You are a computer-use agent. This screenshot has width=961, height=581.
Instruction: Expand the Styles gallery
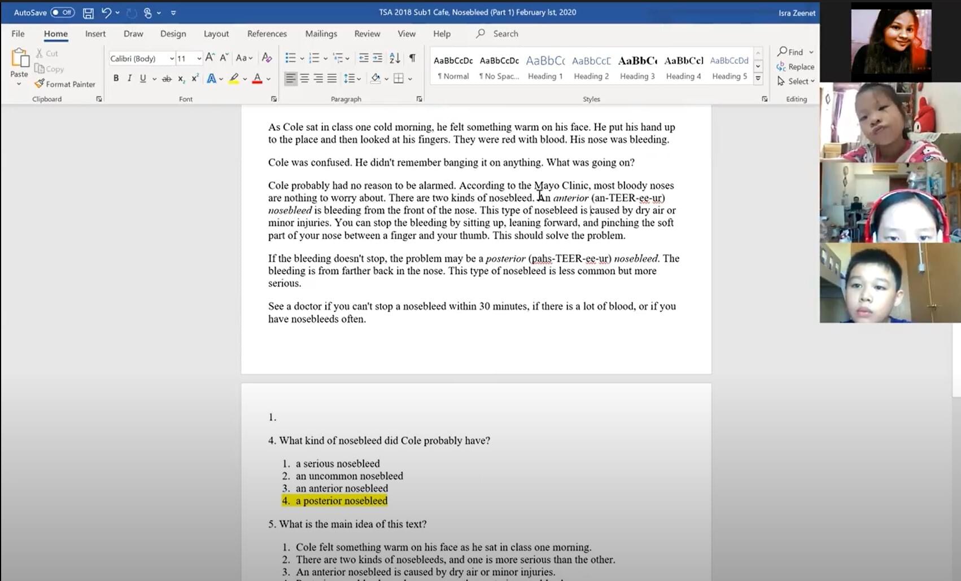(x=758, y=78)
